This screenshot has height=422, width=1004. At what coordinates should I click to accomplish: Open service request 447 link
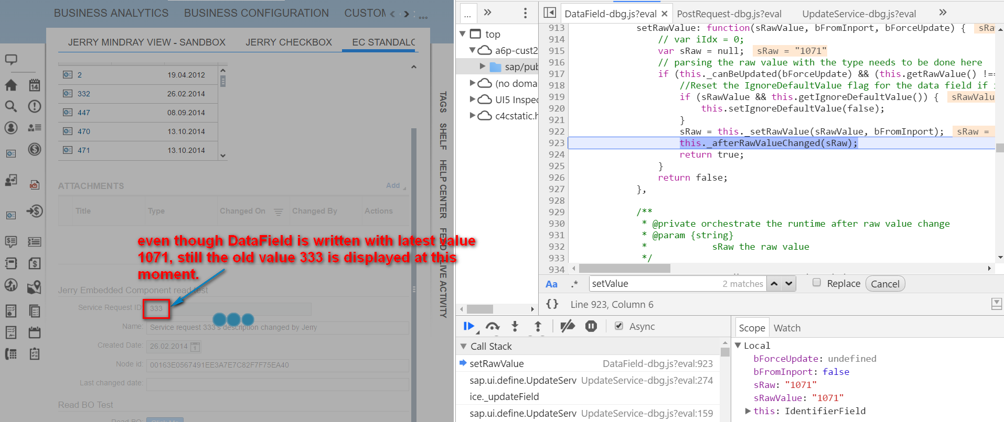click(84, 113)
